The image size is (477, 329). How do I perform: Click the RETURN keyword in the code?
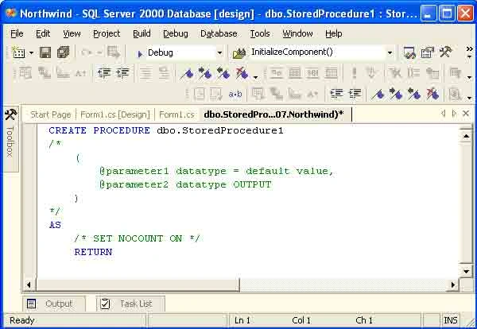[x=93, y=252]
